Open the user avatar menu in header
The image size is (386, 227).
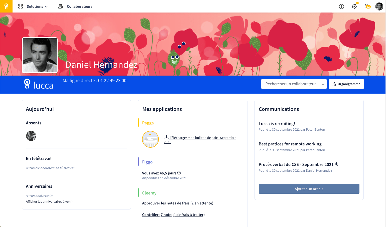(x=379, y=7)
